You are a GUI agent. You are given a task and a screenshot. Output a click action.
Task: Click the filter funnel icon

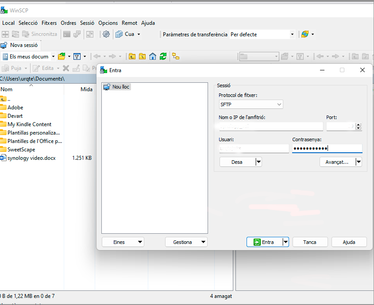pos(77,56)
